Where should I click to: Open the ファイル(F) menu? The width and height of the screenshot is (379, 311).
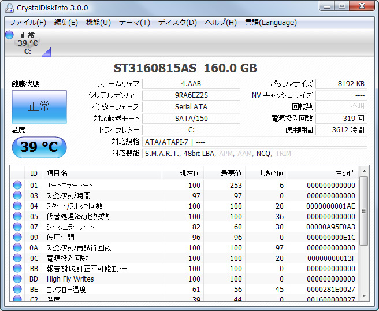[x=27, y=23]
